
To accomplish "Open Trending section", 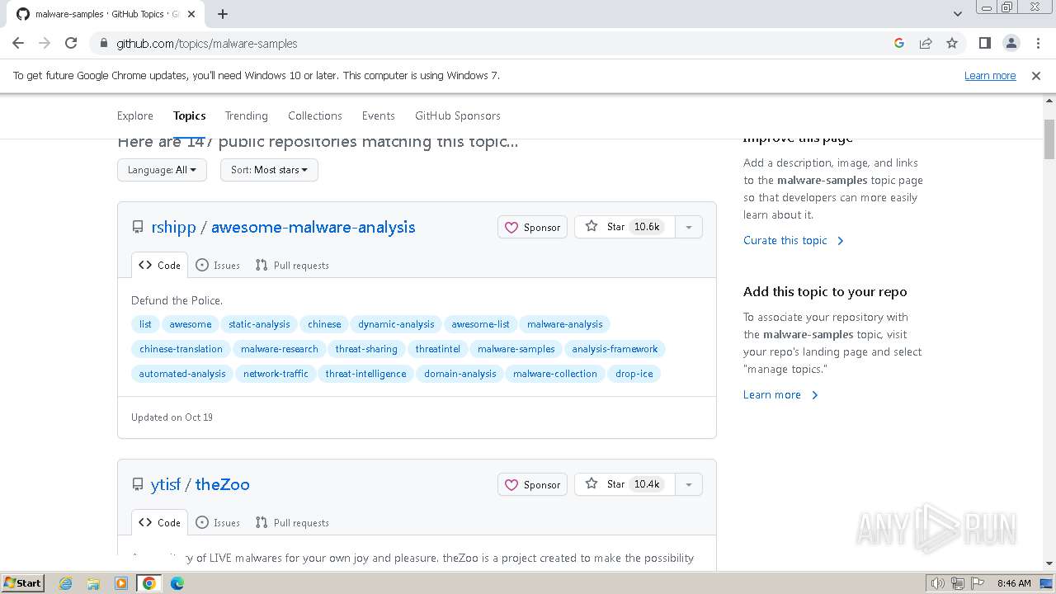I will pyautogui.click(x=247, y=115).
